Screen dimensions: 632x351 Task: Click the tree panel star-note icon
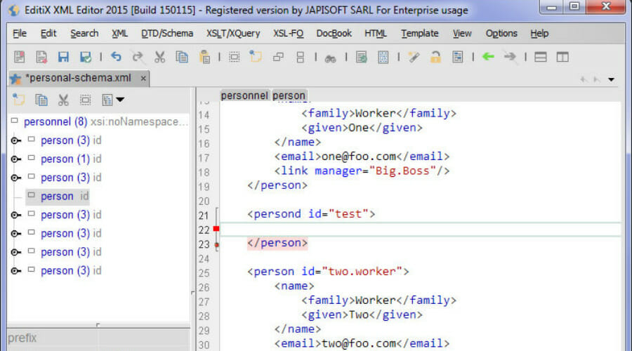click(x=18, y=100)
